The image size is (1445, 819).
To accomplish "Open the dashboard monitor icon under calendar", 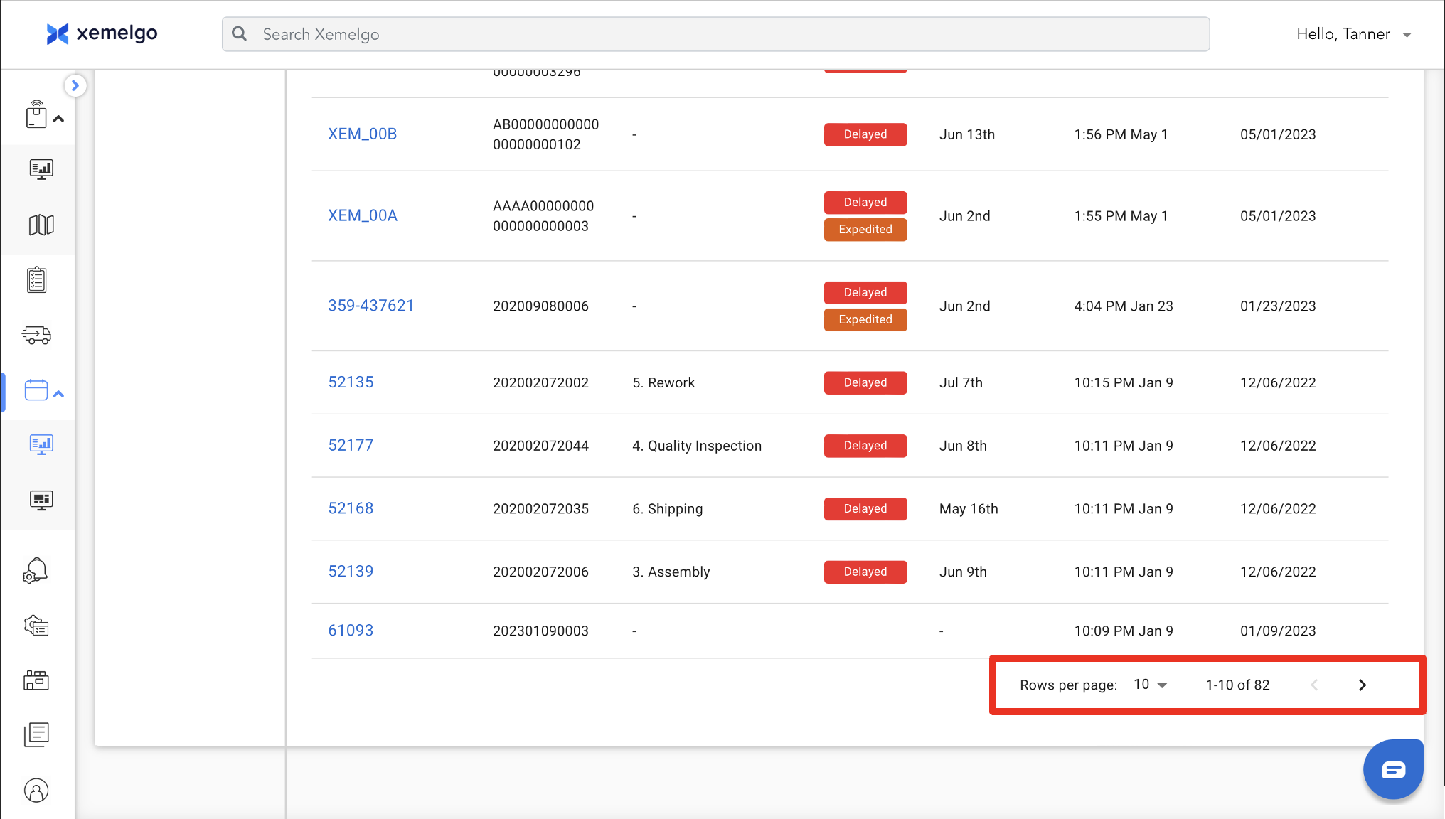I will coord(41,445).
